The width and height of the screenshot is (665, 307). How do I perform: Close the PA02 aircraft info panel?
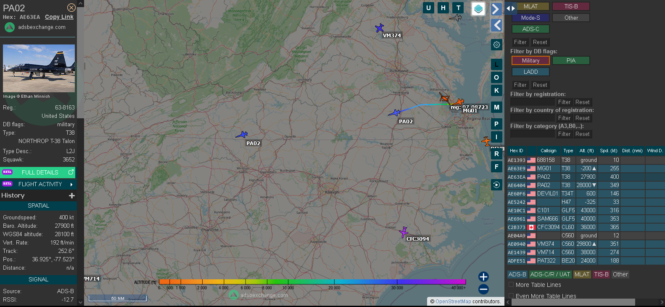(71, 8)
